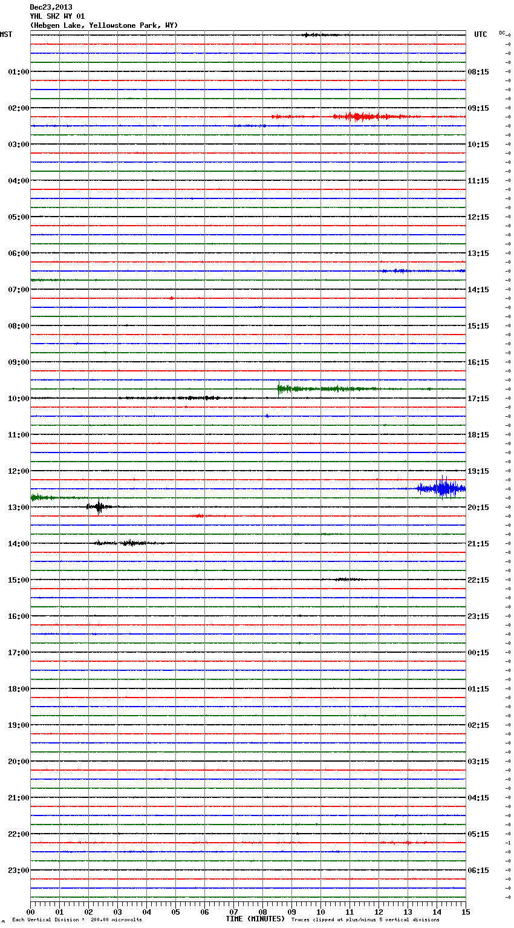Click the "08:00" MST row label

(19, 326)
